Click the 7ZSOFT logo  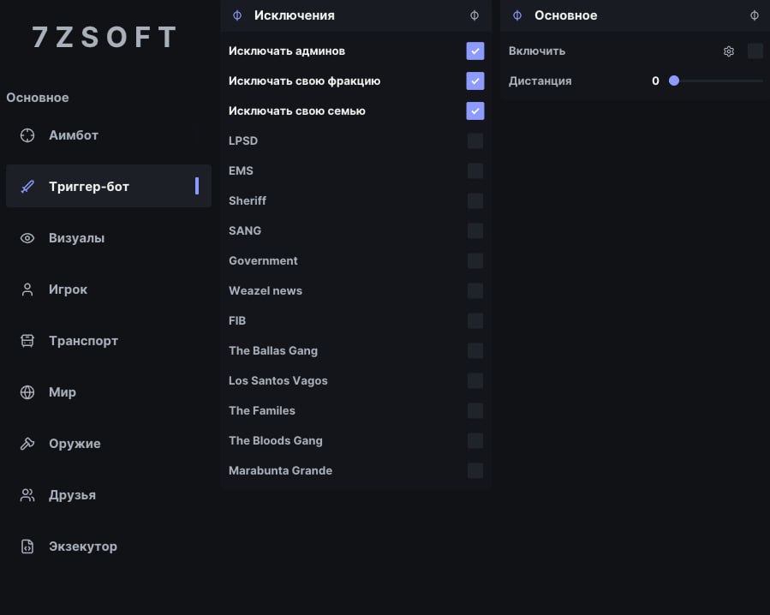pos(104,37)
